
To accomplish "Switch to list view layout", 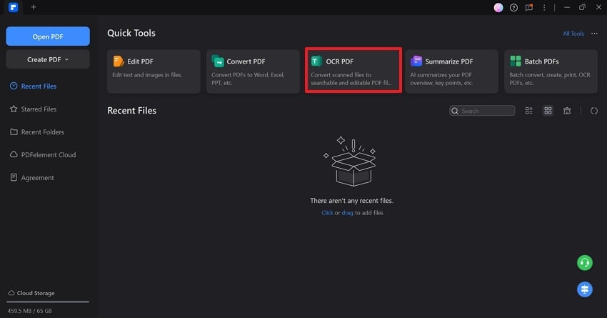I will click(x=528, y=111).
